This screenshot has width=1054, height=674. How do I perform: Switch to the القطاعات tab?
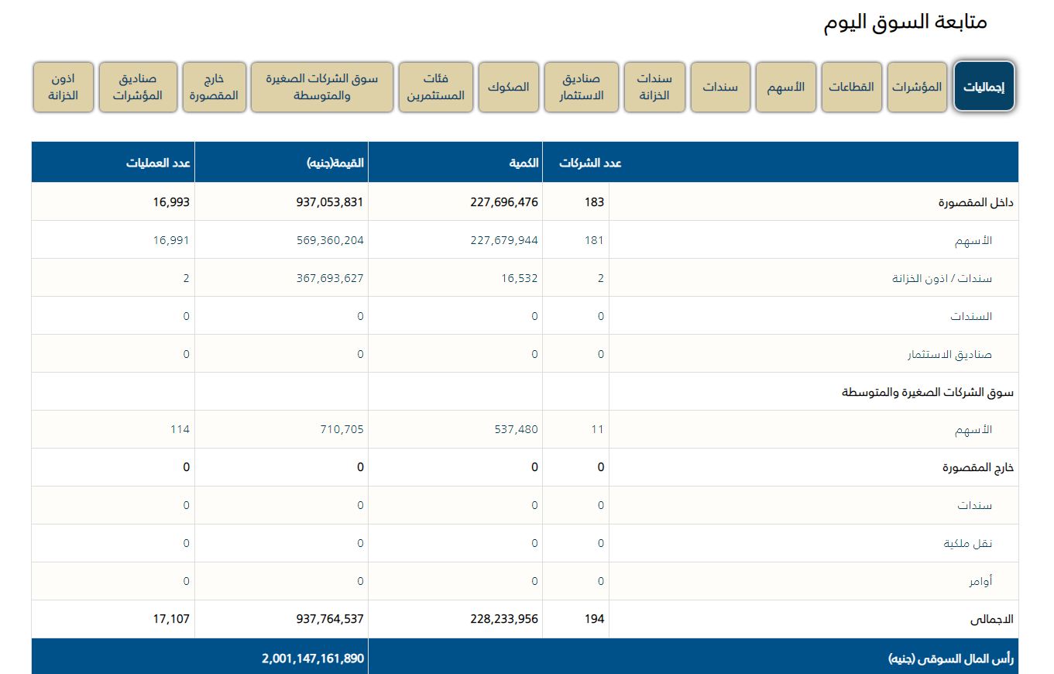pos(851,87)
